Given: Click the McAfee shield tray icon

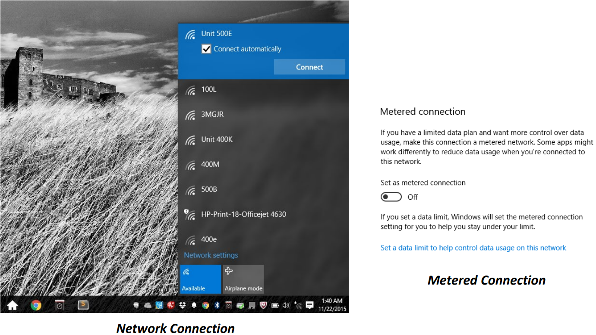Looking at the screenshot, I should coord(263,305).
